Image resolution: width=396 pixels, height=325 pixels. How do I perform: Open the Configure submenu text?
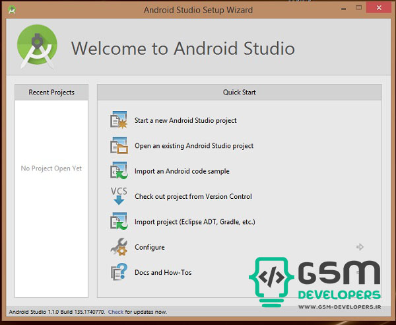tap(150, 247)
